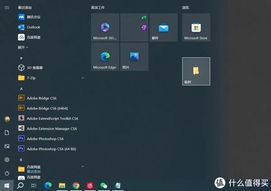Image resolution: width=271 pixels, height=191 pixels.
Task: Open the Microsoft Edge tile
Action: tap(105, 57)
